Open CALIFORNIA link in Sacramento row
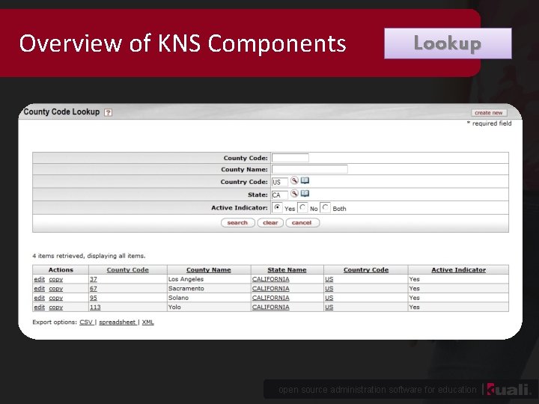The image size is (539, 404). [270, 289]
